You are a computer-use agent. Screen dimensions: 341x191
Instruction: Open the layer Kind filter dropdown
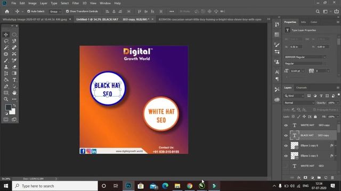coord(294,95)
